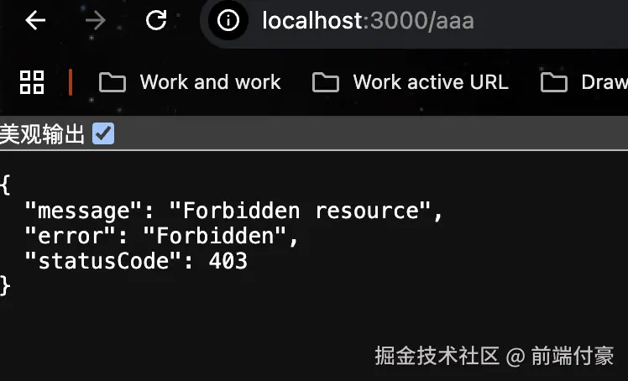Click the 403 status code value
Image resolution: width=628 pixels, height=381 pixels.
coord(228,261)
